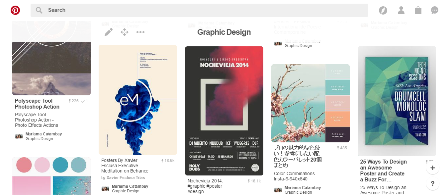Open the cherry blossom color palette pin
447x195 pixels.
coord(298,103)
